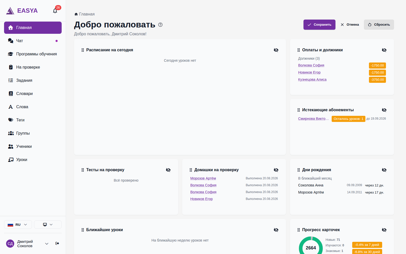Click the -0.4% за 7 дней badge
The image size is (406, 254).
367,245
